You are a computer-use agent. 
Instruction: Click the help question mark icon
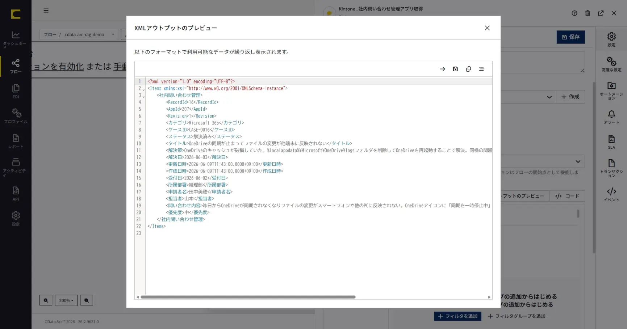pos(574,13)
